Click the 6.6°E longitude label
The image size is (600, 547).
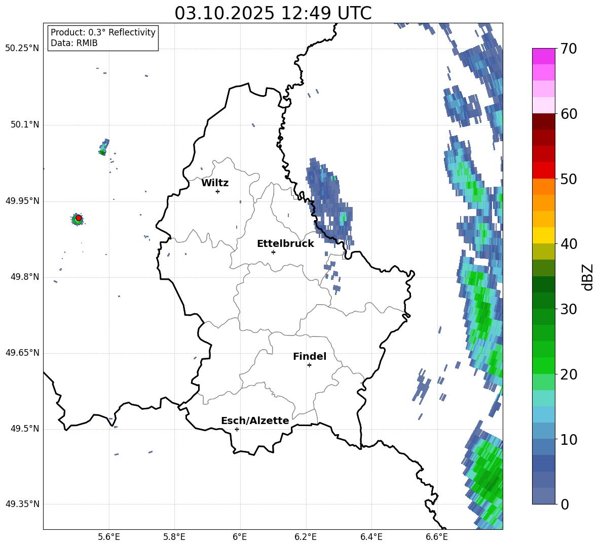click(x=437, y=537)
